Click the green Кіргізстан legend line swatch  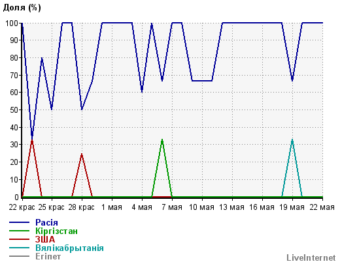tap(19, 231)
